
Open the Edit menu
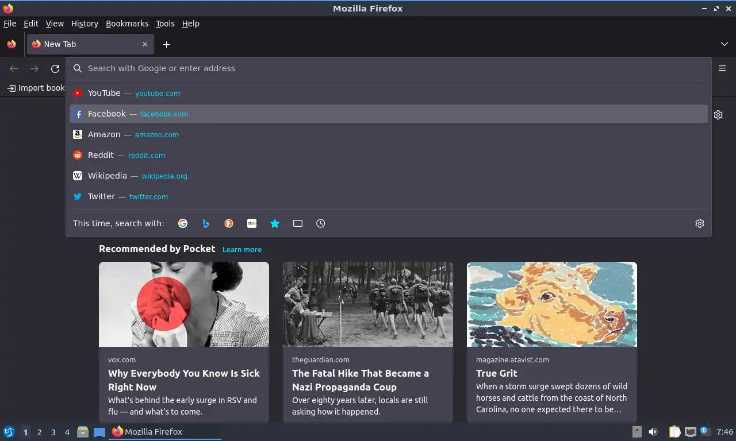click(31, 24)
